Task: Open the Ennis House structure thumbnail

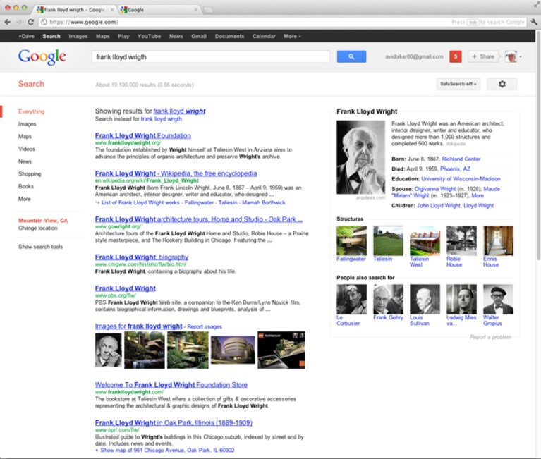Action: tap(498, 240)
